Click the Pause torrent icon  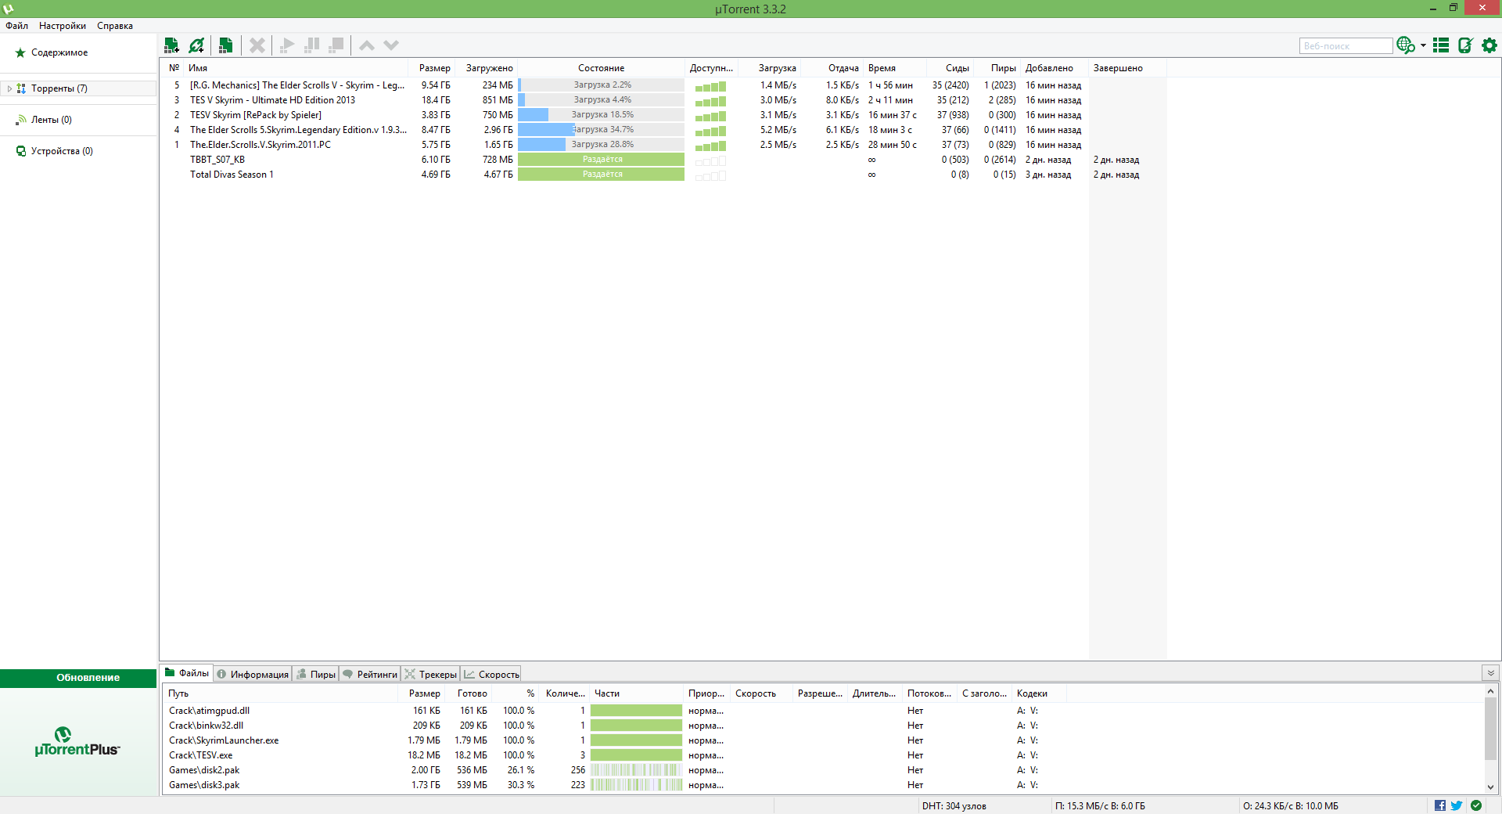(311, 45)
